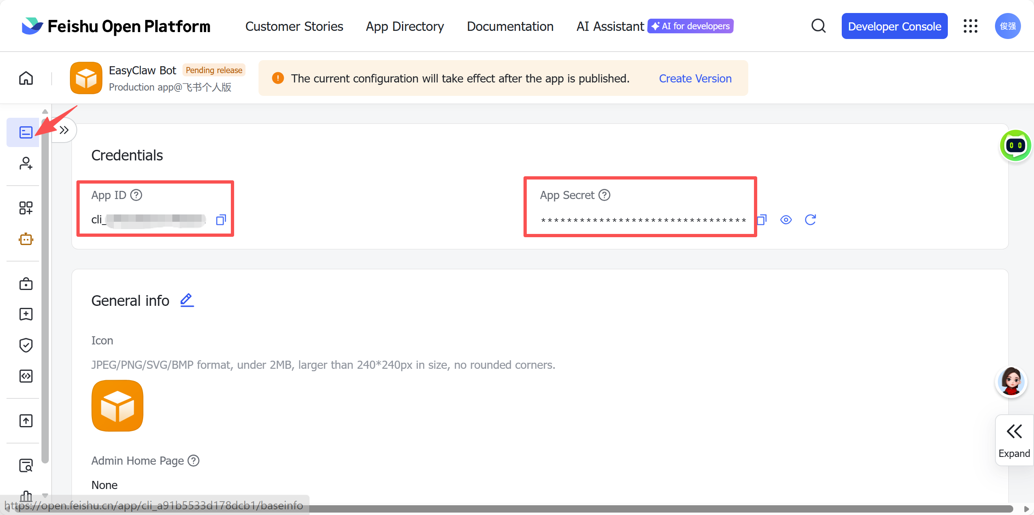Open the Documentation menu item
Viewport: 1034px width, 515px height.
tap(510, 26)
